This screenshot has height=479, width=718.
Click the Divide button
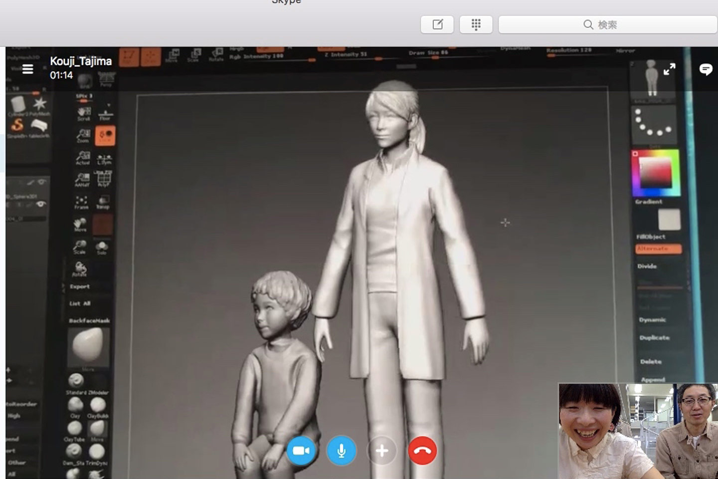pyautogui.click(x=647, y=266)
